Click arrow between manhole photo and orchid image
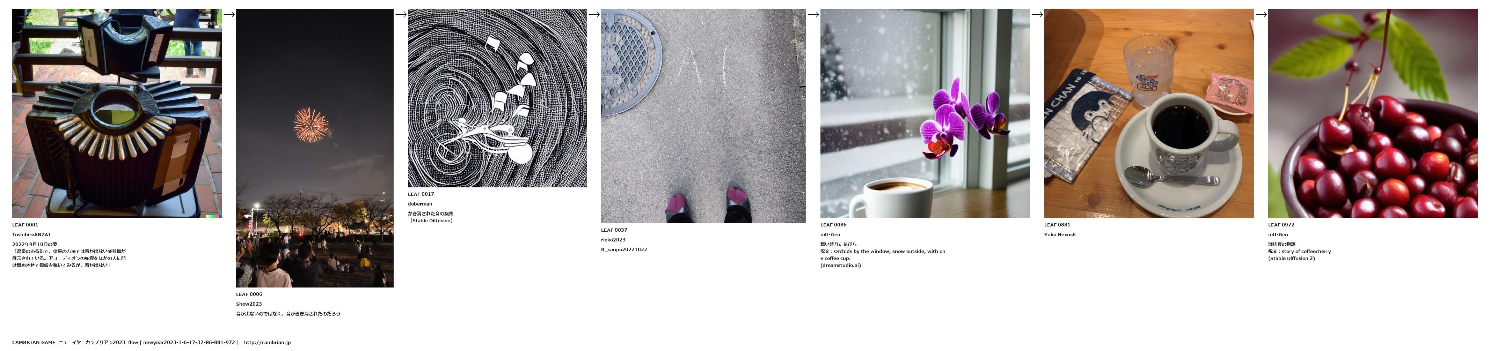1490x351 pixels. point(813,14)
